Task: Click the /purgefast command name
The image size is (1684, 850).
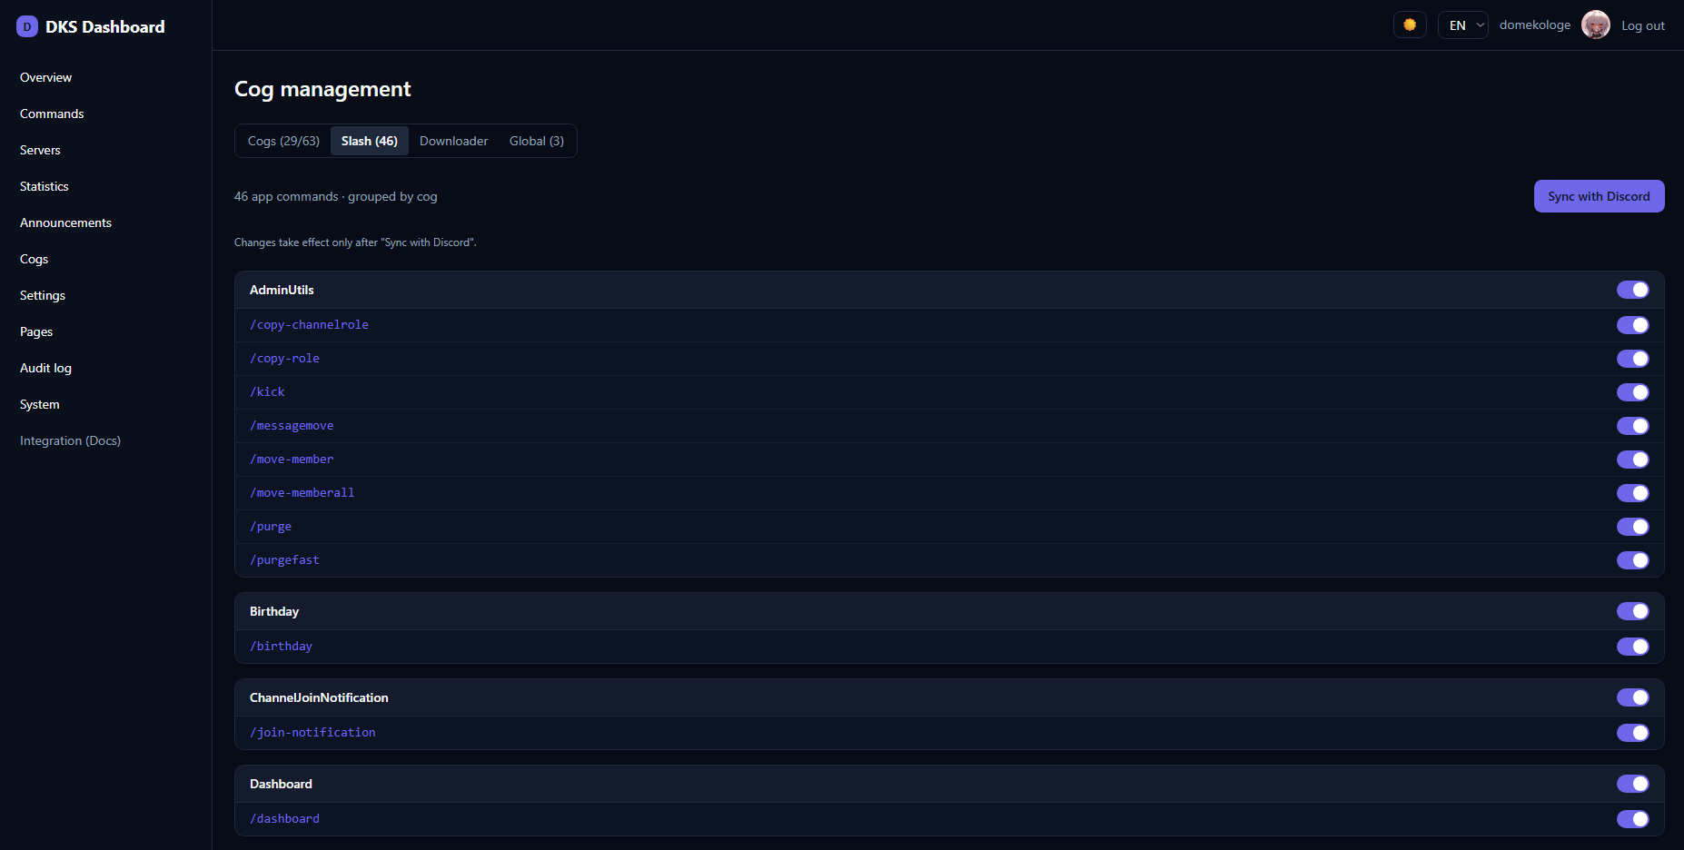Action: click(284, 560)
